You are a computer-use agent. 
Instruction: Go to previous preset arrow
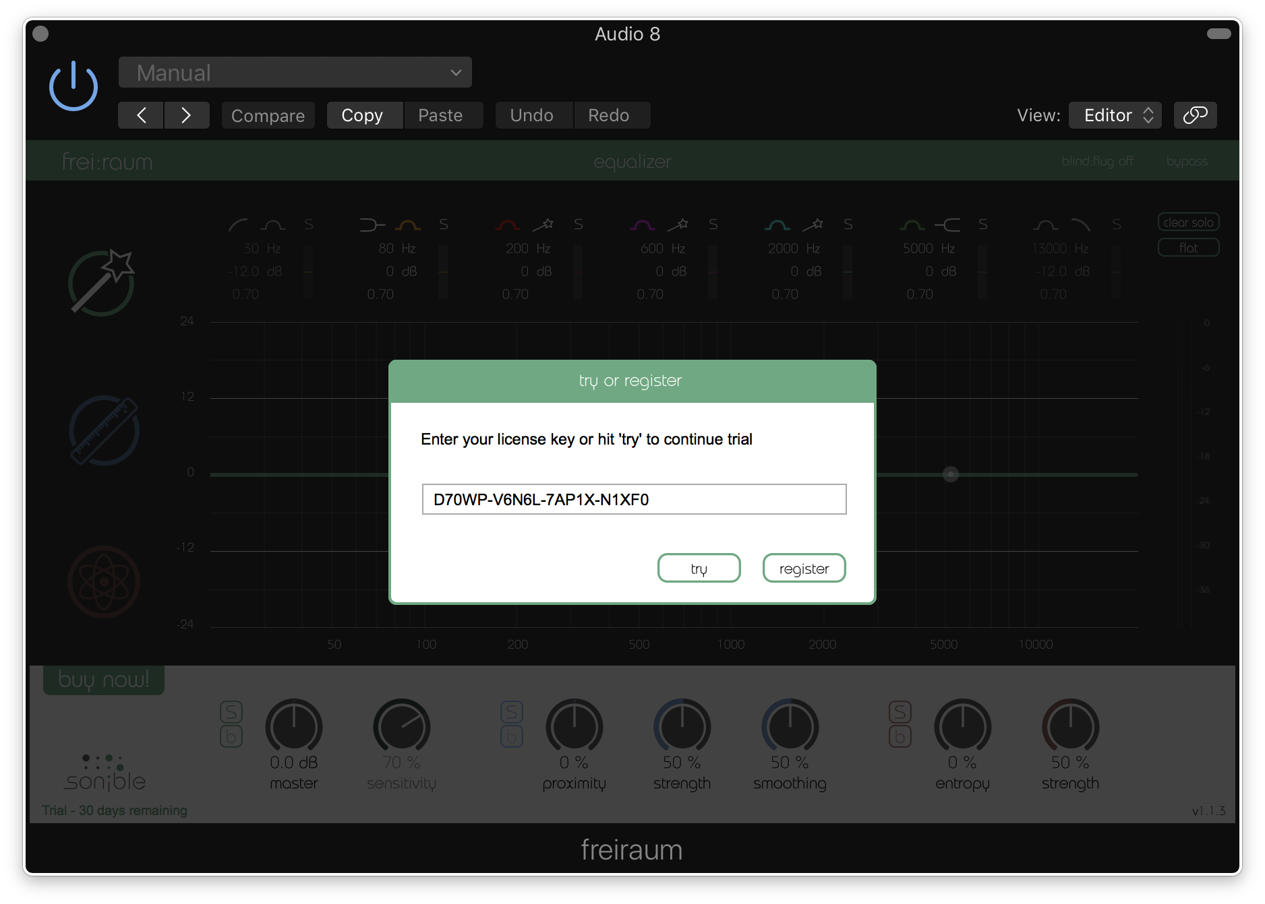[141, 115]
